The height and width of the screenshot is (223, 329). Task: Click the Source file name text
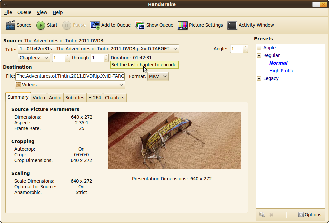tap(64, 41)
